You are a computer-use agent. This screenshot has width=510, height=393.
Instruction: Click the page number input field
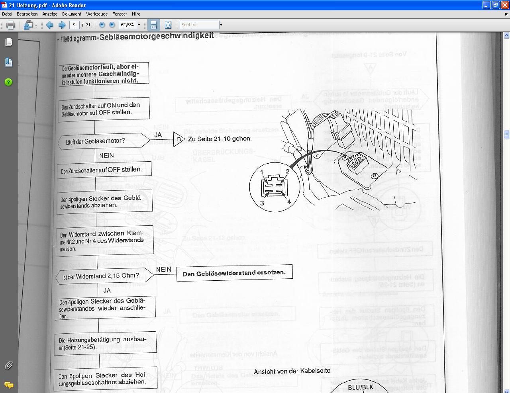(x=74, y=25)
